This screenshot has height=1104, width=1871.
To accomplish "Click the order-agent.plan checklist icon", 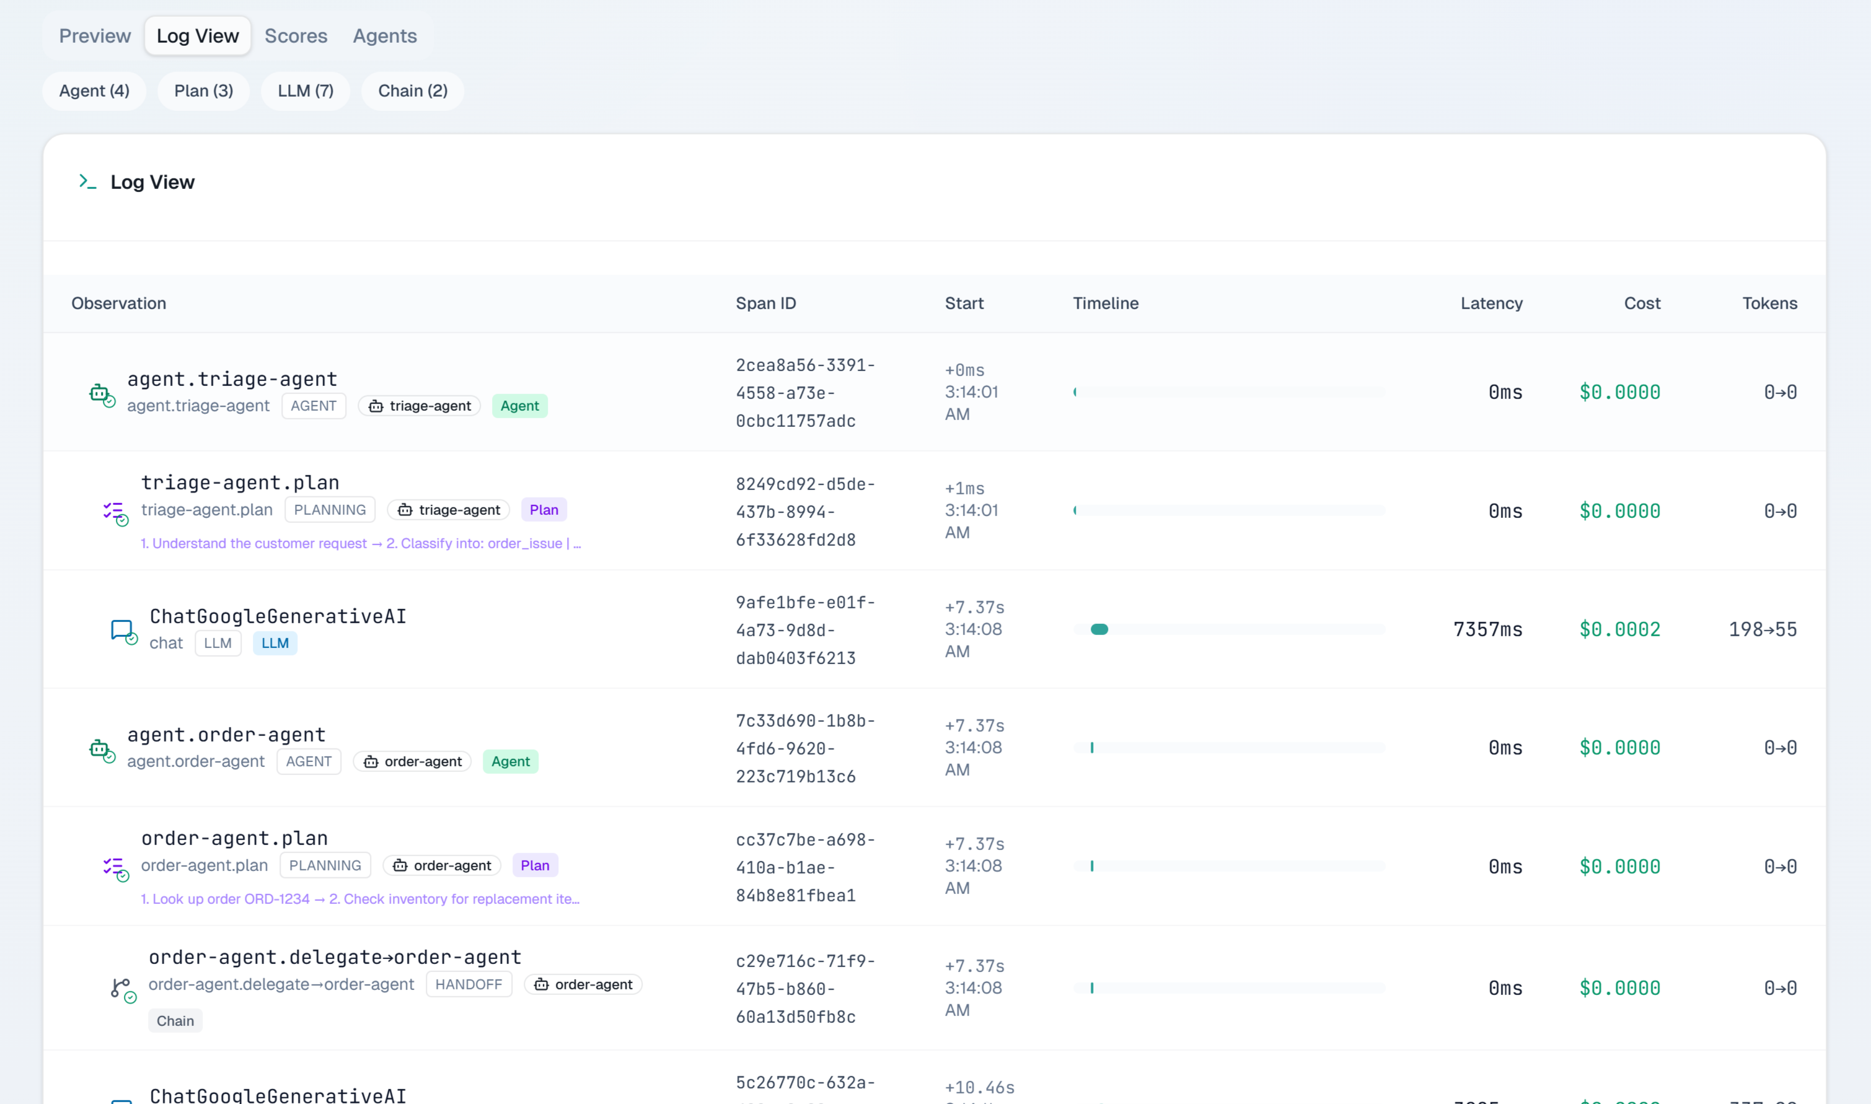I will click(115, 867).
